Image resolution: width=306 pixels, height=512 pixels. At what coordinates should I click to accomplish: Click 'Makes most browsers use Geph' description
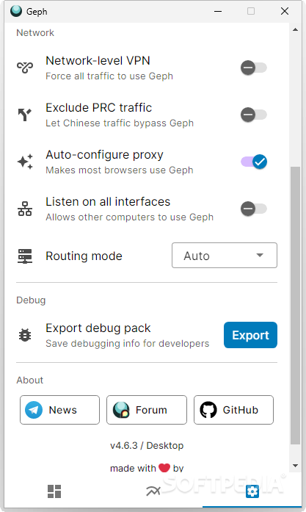(x=120, y=170)
